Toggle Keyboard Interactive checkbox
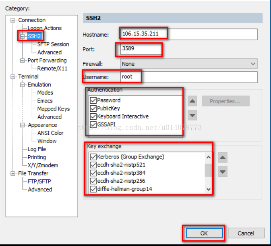 tap(93, 117)
